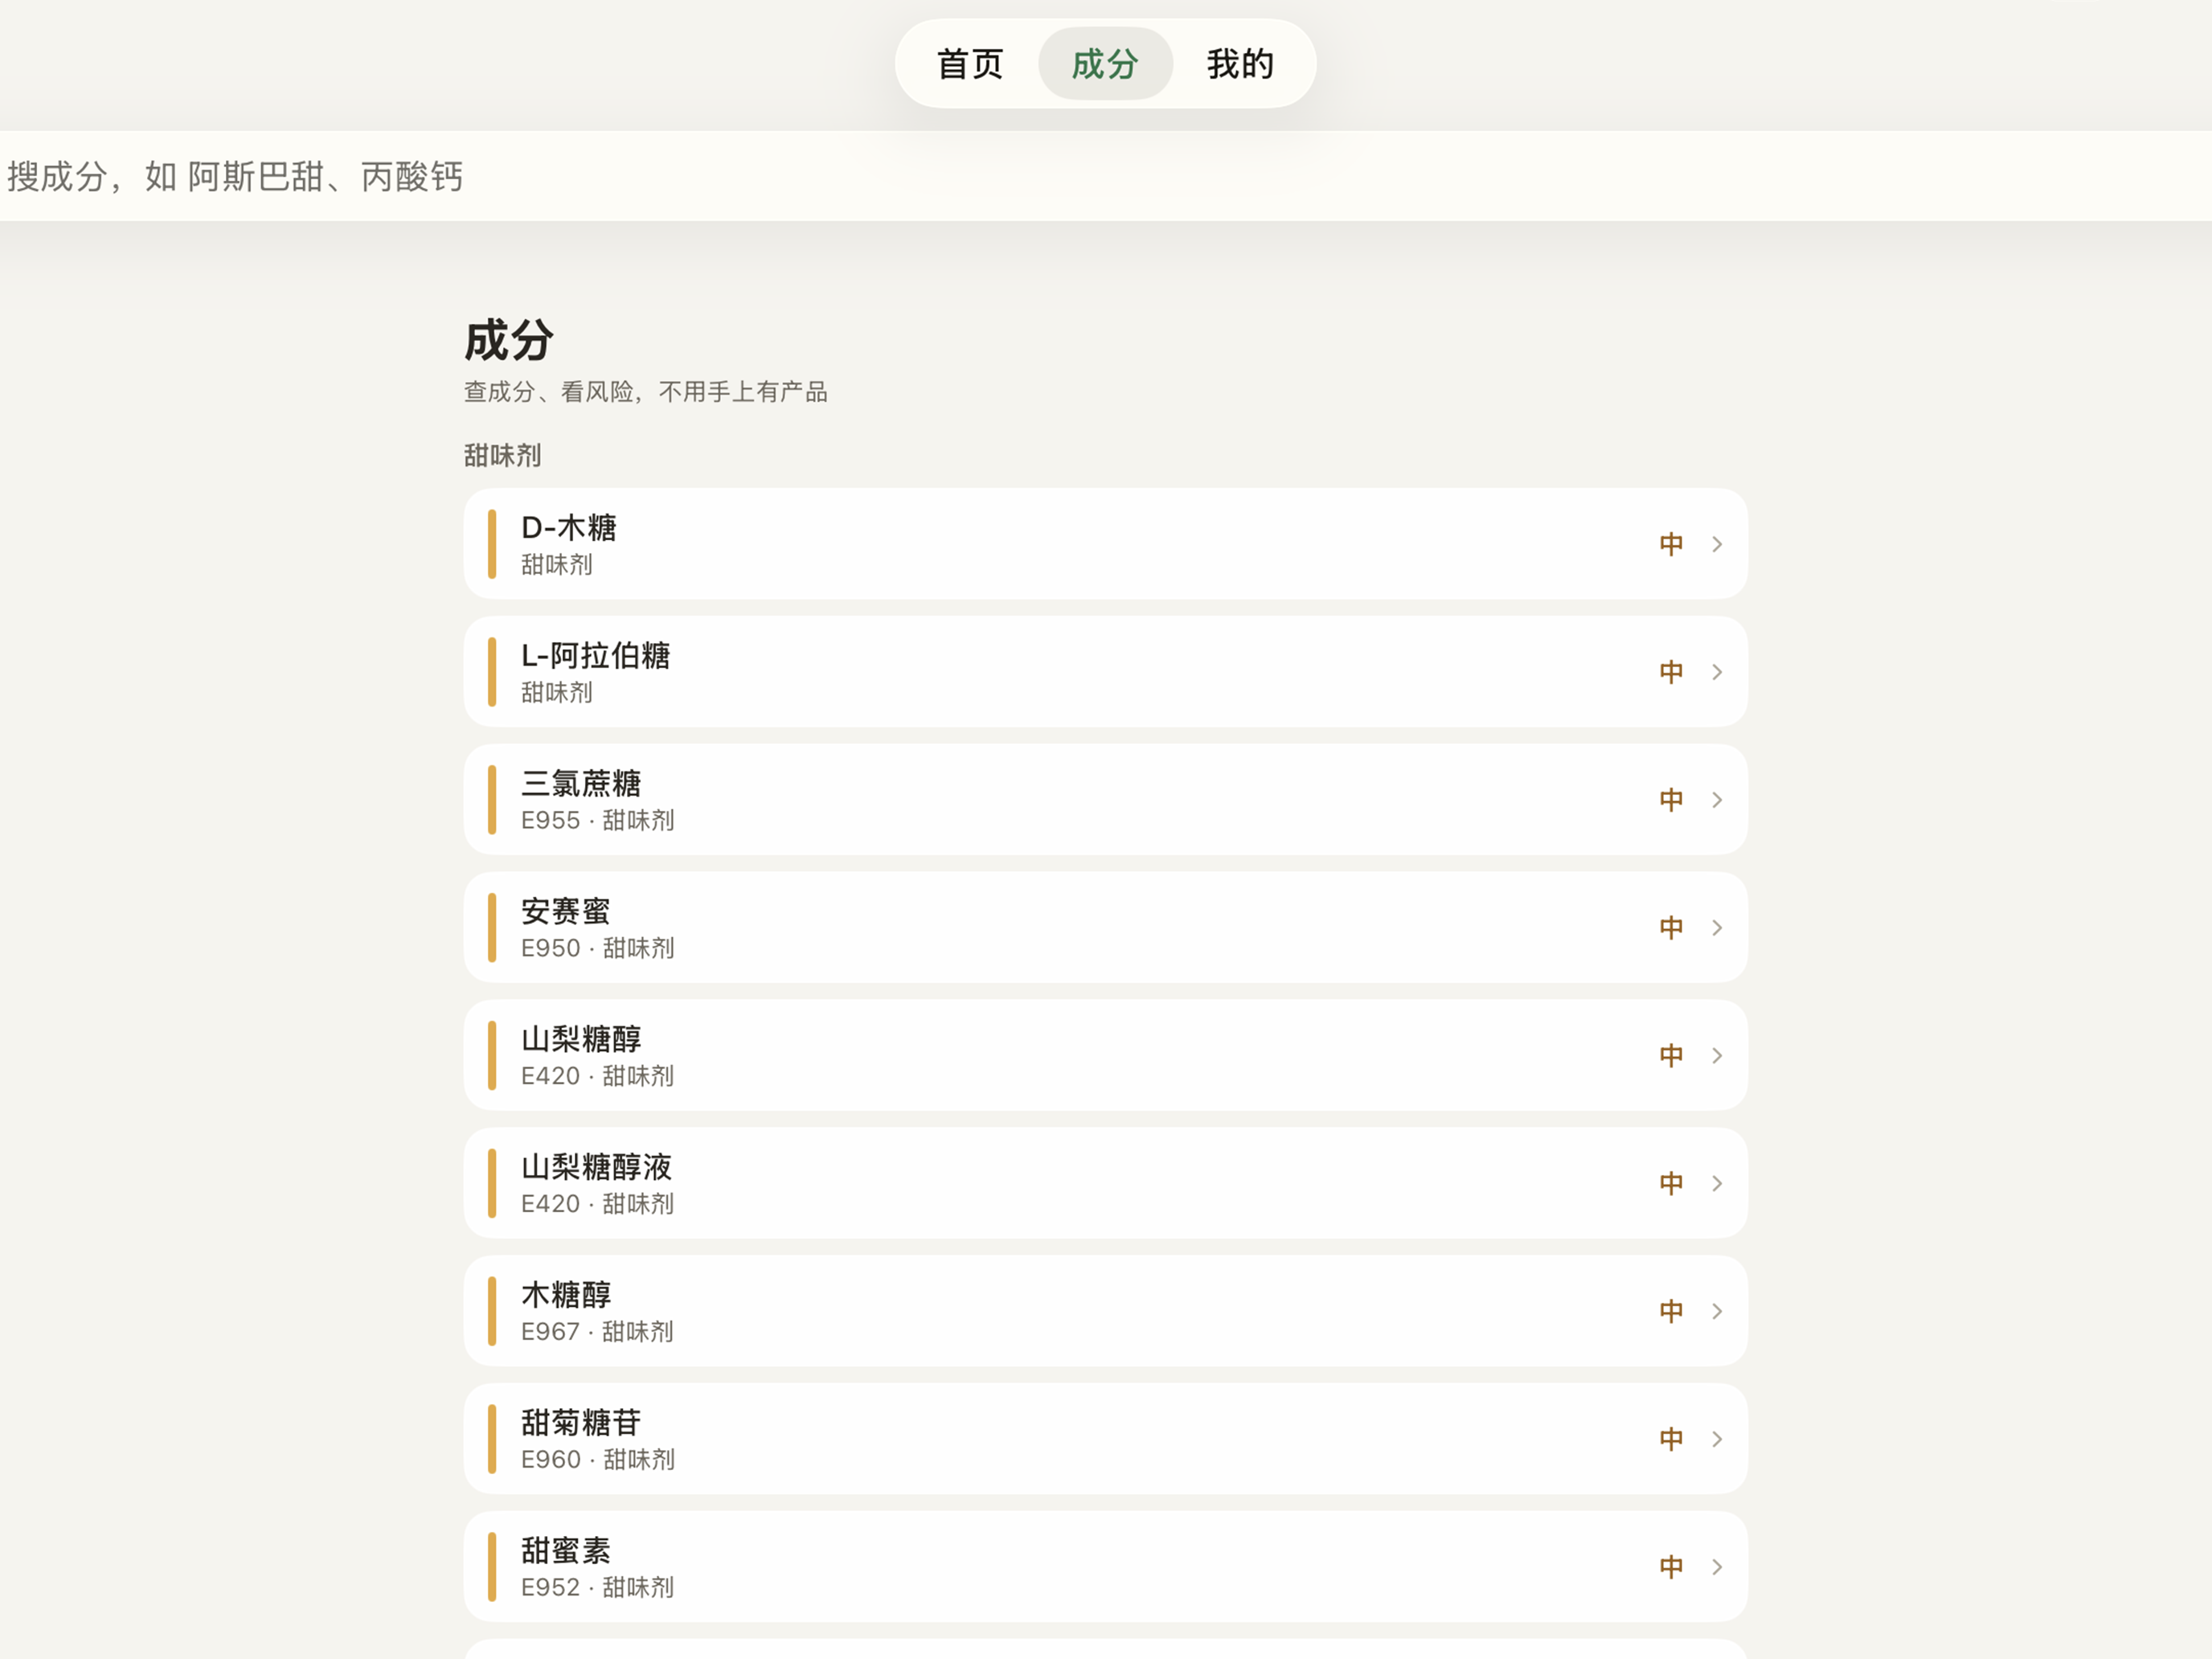2212x1659 pixels.
Task: Click the chevron on 安赛蜜 row
Action: [x=1717, y=928]
